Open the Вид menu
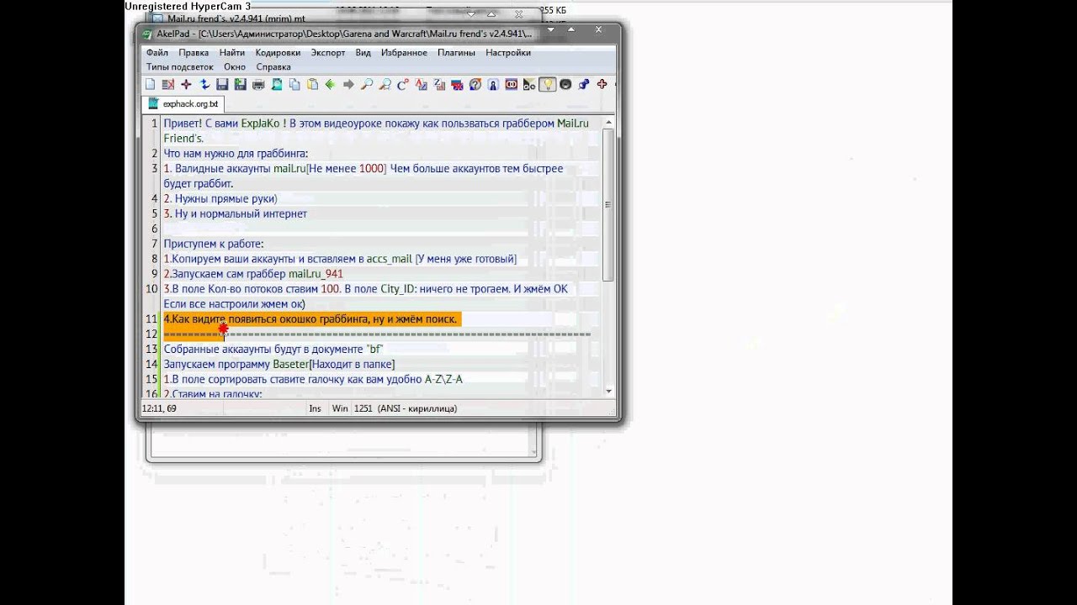This screenshot has height=605, width=1077. (363, 52)
